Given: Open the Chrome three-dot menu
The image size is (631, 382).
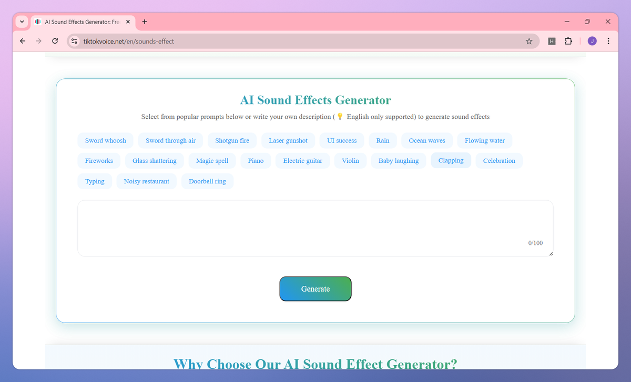Looking at the screenshot, I should (x=608, y=40).
